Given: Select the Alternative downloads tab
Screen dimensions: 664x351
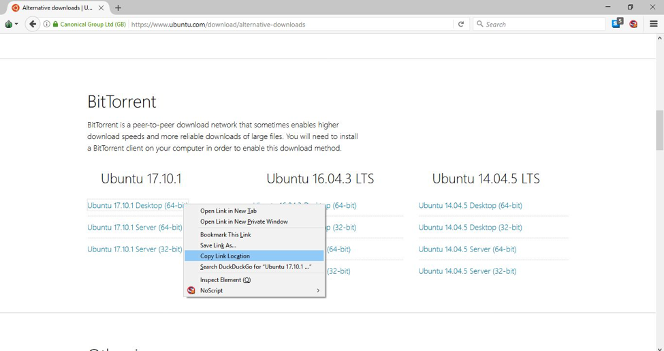Looking at the screenshot, I should click(x=57, y=7).
